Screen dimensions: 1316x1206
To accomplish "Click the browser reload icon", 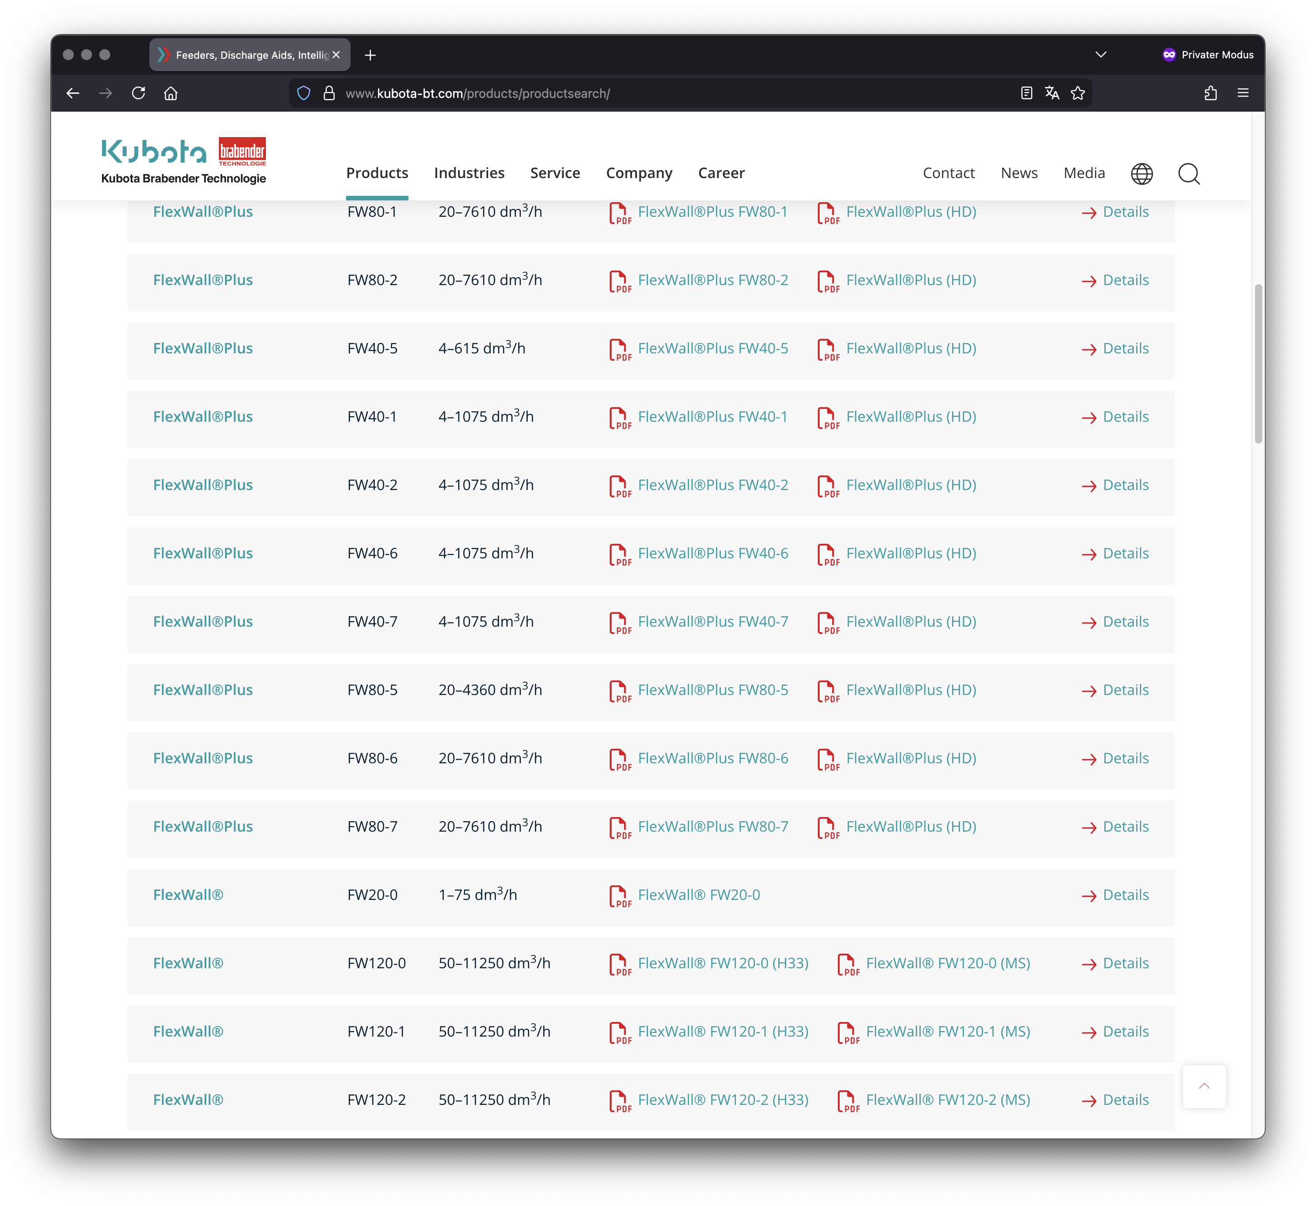I will (138, 93).
